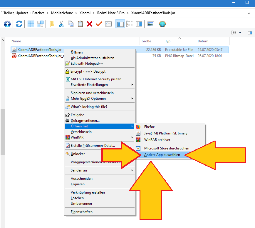
Task: Open Eigenschaften from context menu
Action: point(100,212)
